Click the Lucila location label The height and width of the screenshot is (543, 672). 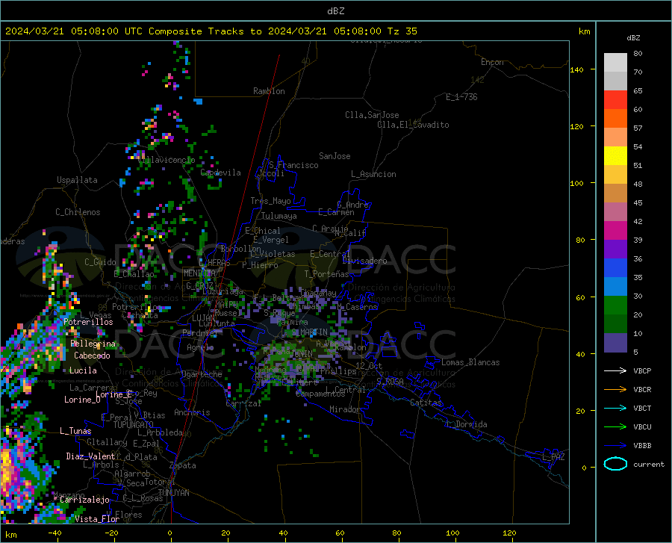pos(83,370)
